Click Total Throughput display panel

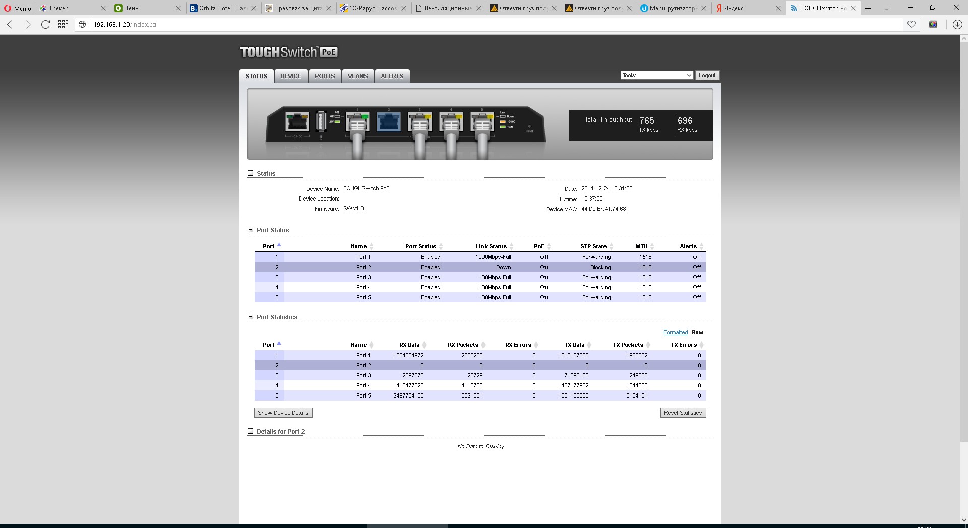pos(641,125)
